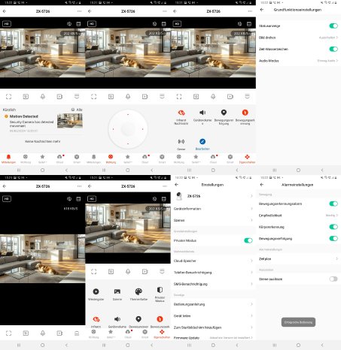Select Bedienungsanleitung menu entry
The width and height of the screenshot is (341, 350).
tap(213, 304)
